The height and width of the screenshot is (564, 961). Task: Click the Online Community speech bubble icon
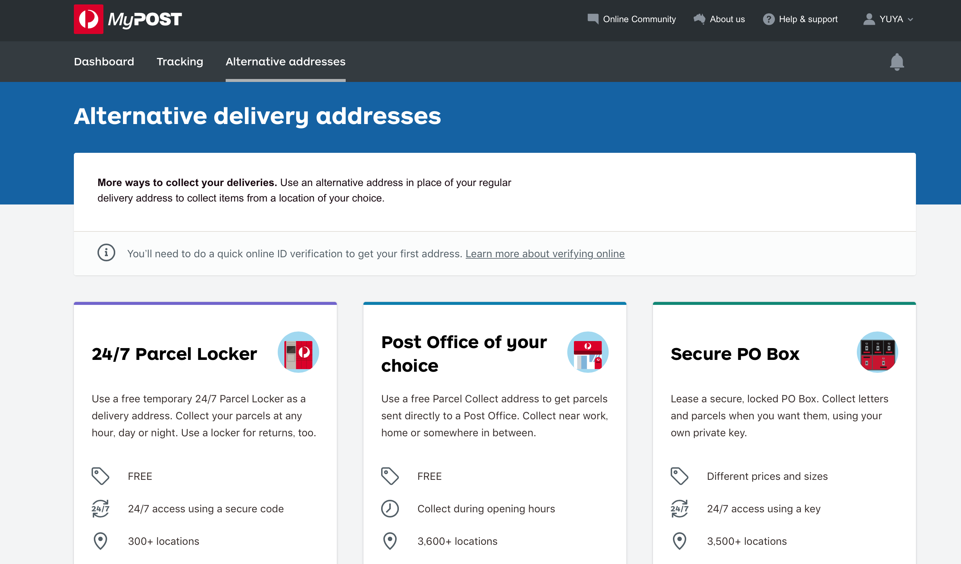point(593,19)
